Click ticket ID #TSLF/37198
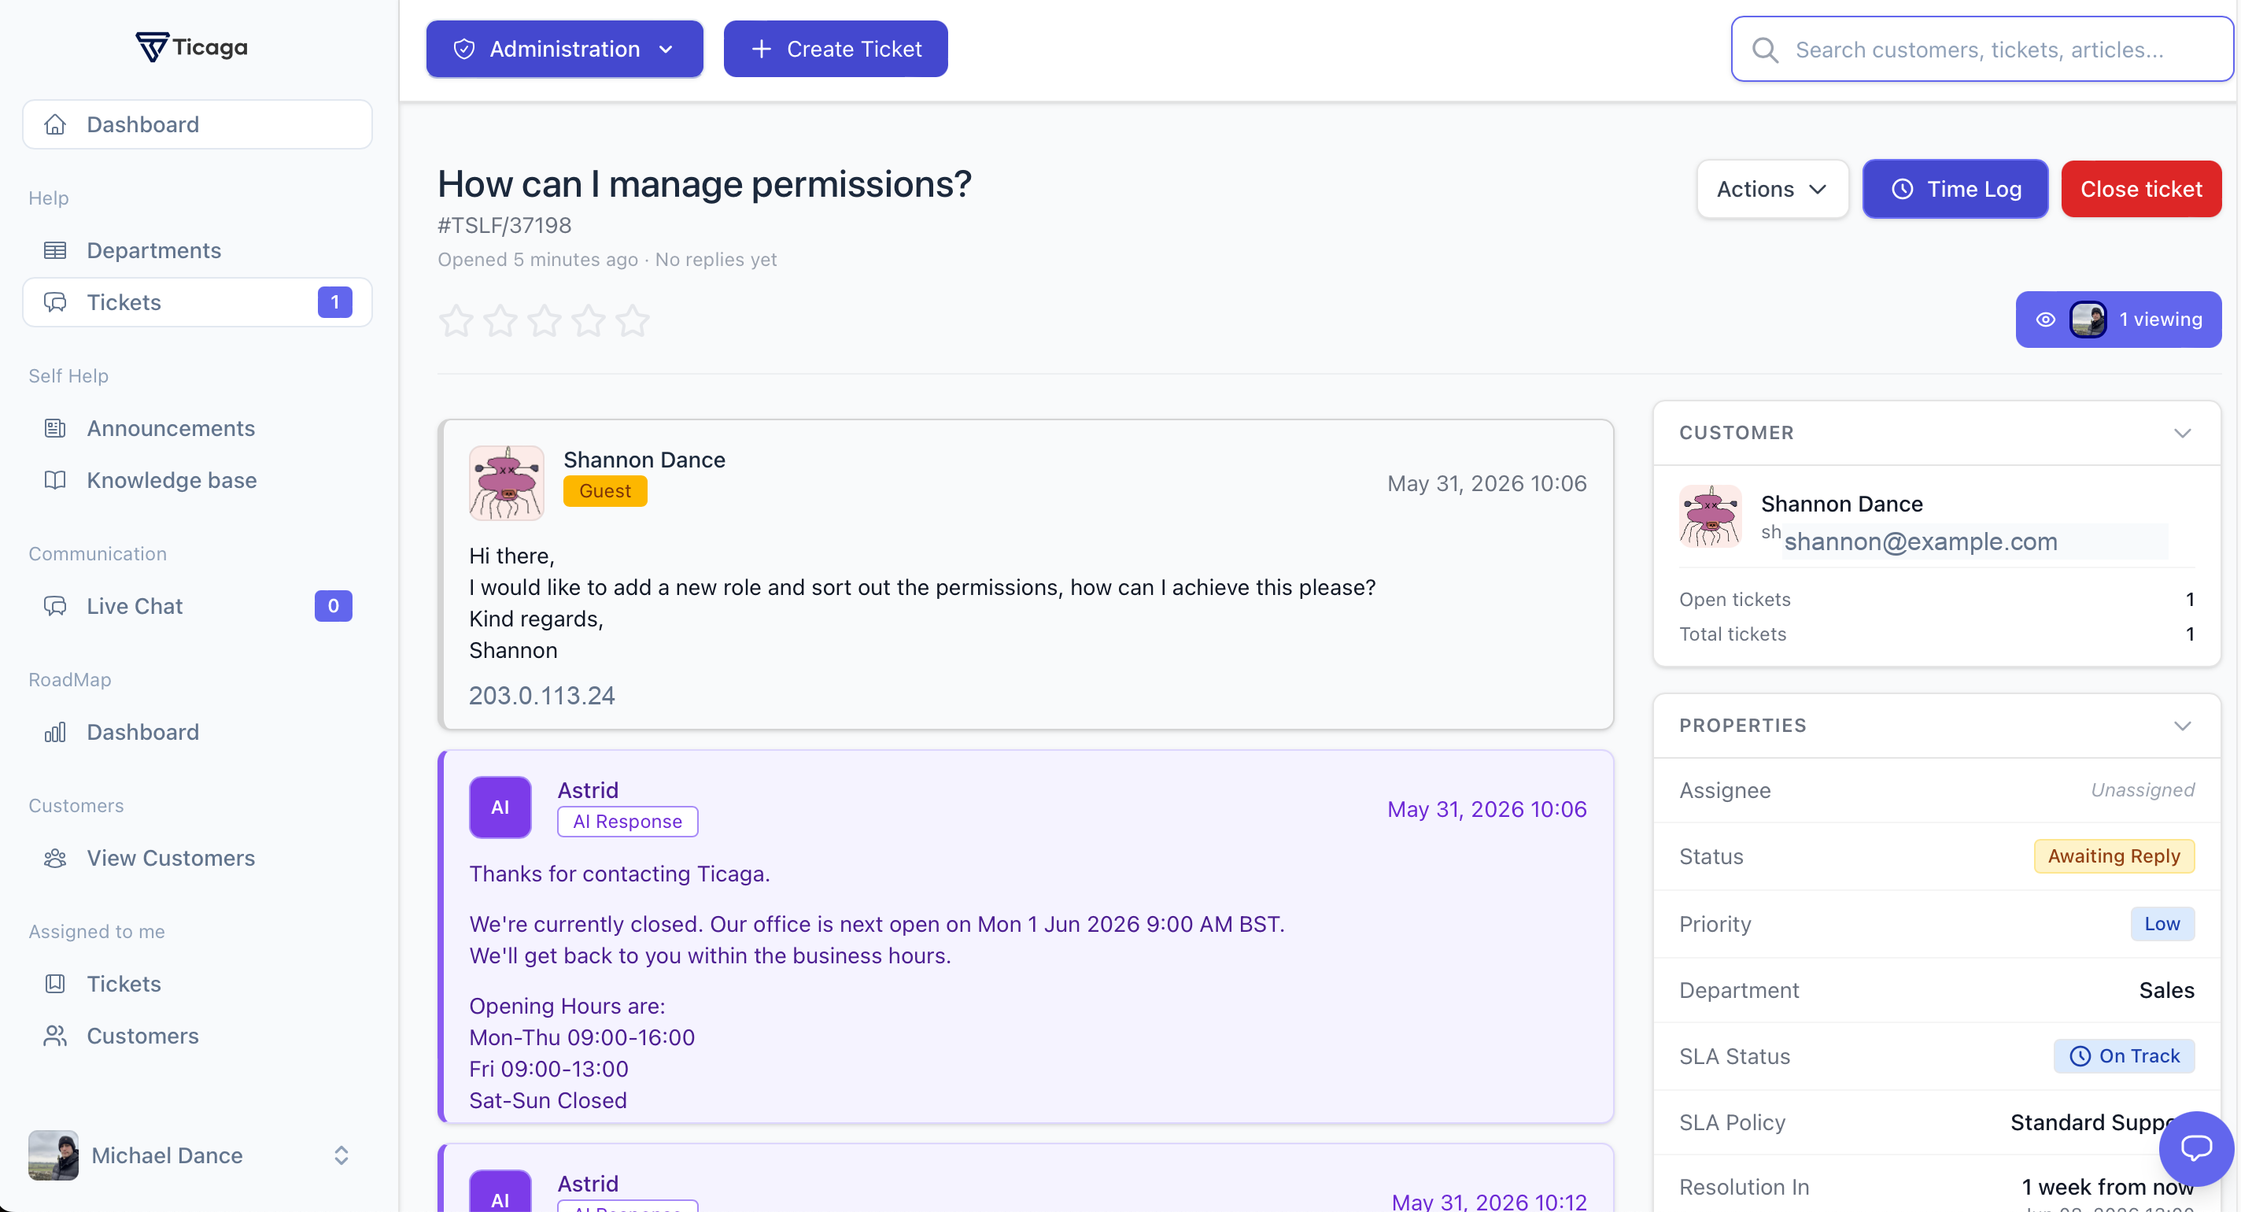Image resolution: width=2241 pixels, height=1212 pixels. click(x=504, y=225)
